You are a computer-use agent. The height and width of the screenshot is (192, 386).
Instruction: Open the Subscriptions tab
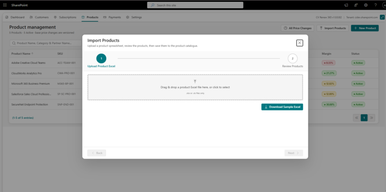[65, 17]
